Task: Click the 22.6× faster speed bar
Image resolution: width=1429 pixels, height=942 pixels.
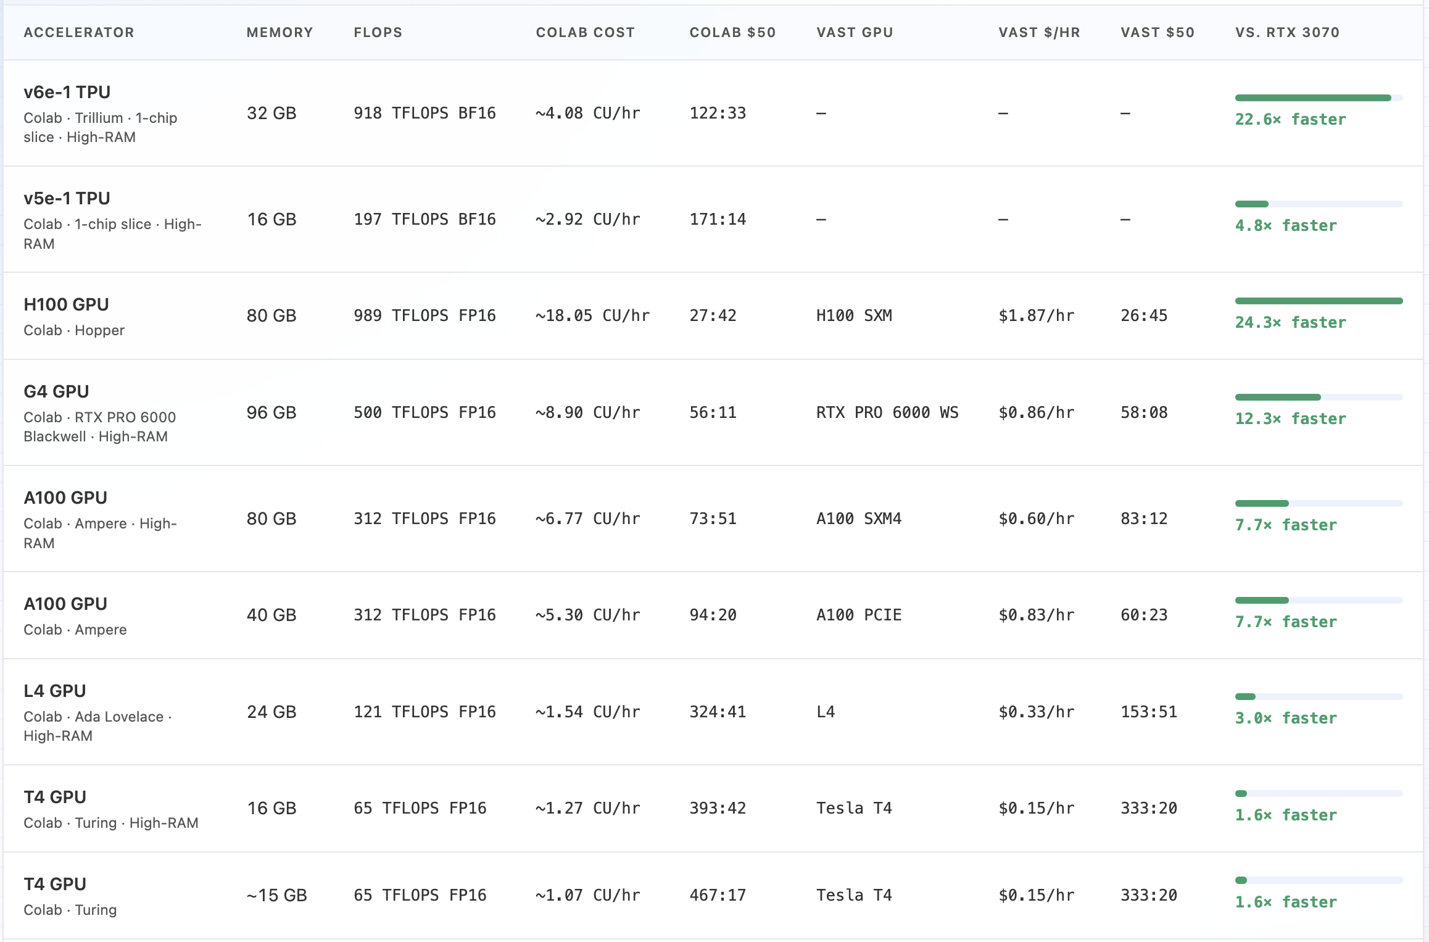Action: coord(1319,98)
